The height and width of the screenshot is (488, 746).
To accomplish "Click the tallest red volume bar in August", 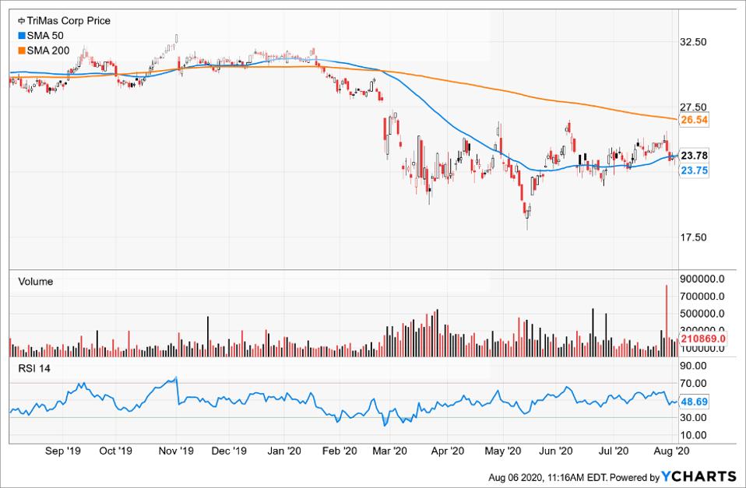I will [666, 321].
